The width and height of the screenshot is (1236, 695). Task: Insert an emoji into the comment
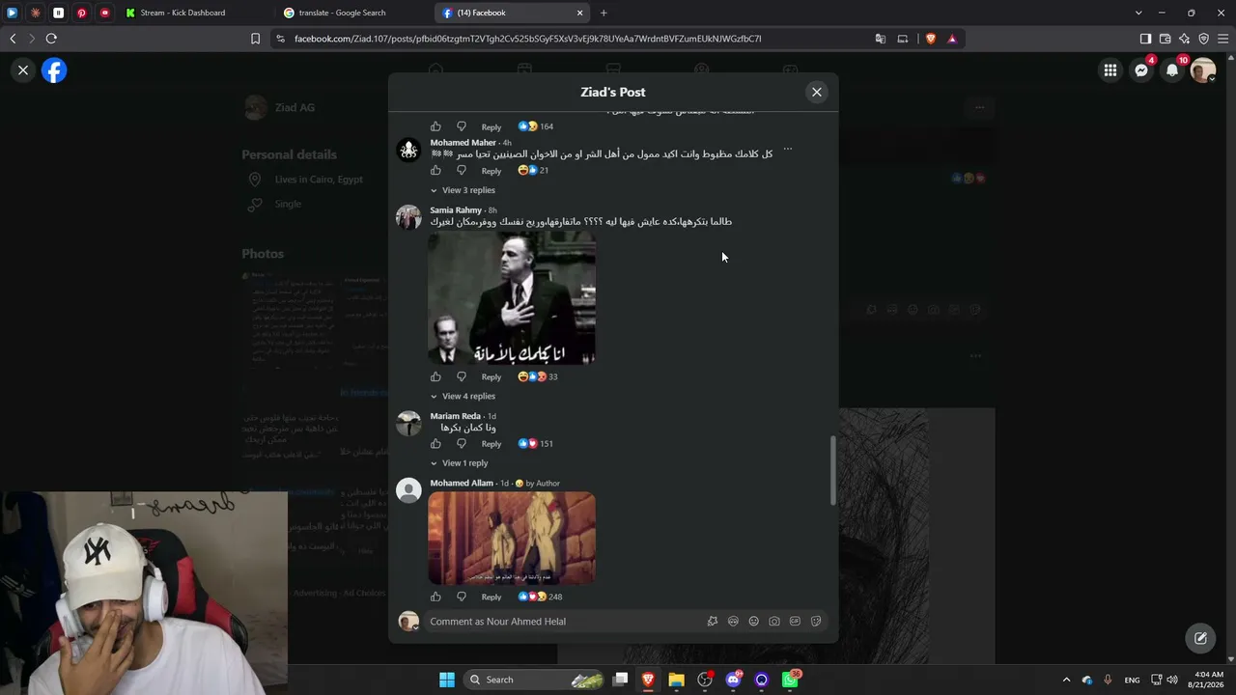[753, 622]
